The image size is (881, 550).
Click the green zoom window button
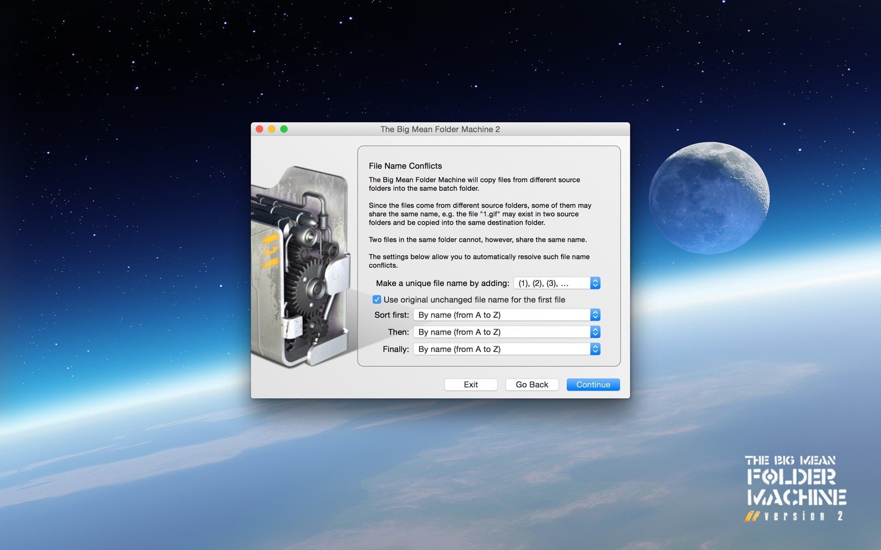point(284,129)
